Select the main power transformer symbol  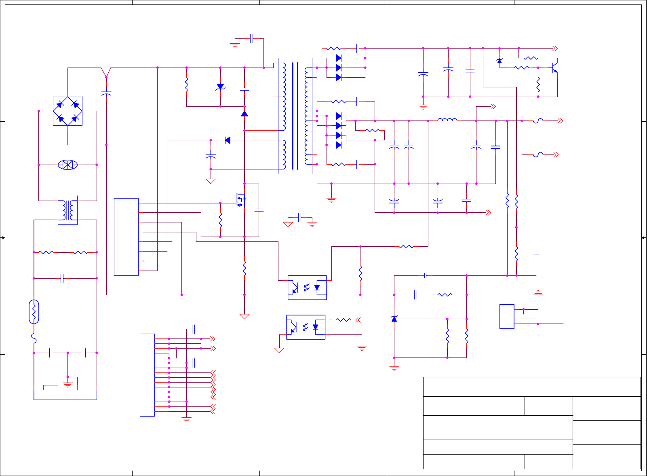(295, 116)
